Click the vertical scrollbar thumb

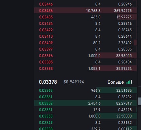coord(139,101)
